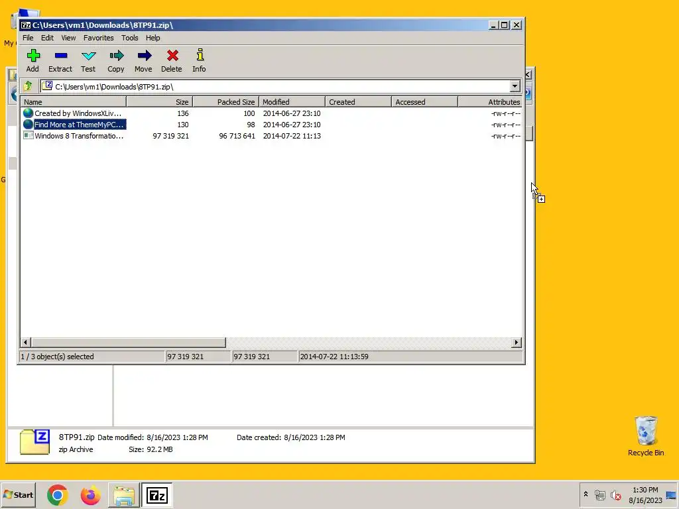Click icon of Find More at ThemeMyPC file

(x=28, y=125)
